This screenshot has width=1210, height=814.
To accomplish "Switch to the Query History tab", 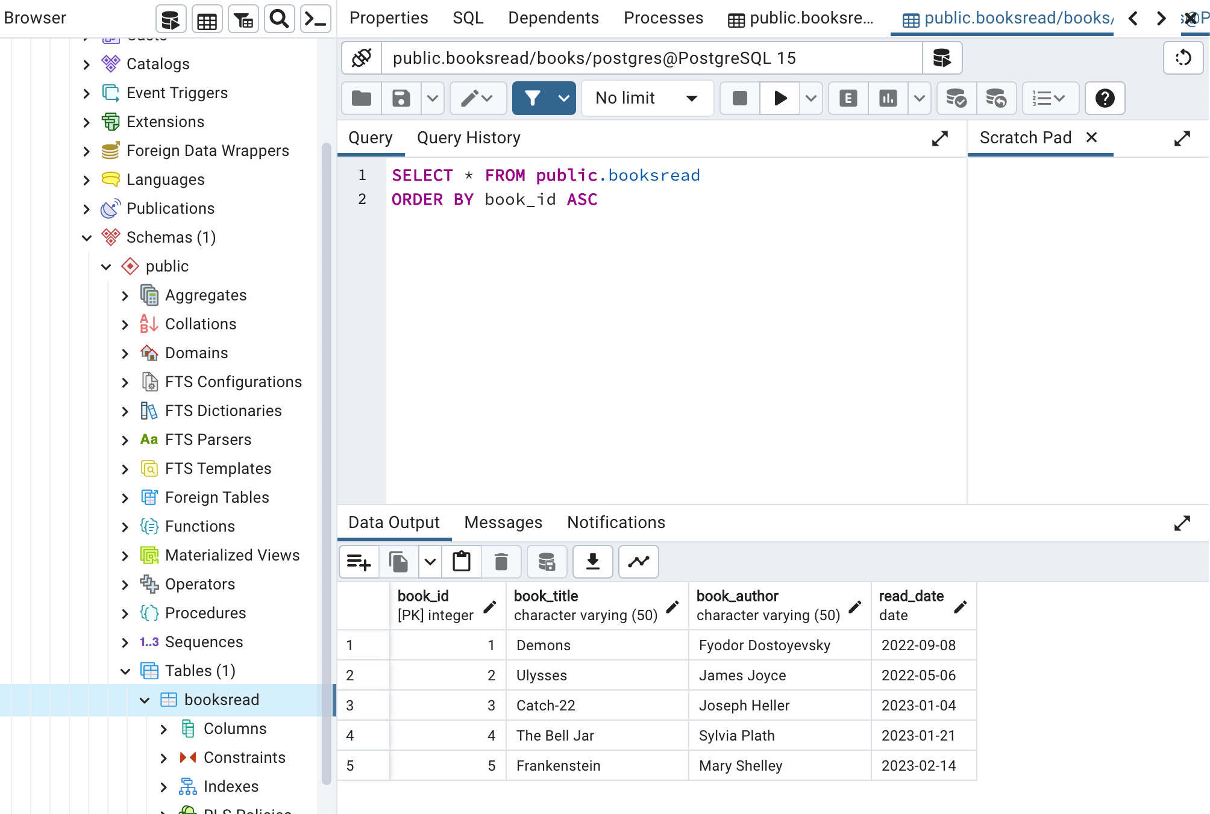I will coord(469,138).
